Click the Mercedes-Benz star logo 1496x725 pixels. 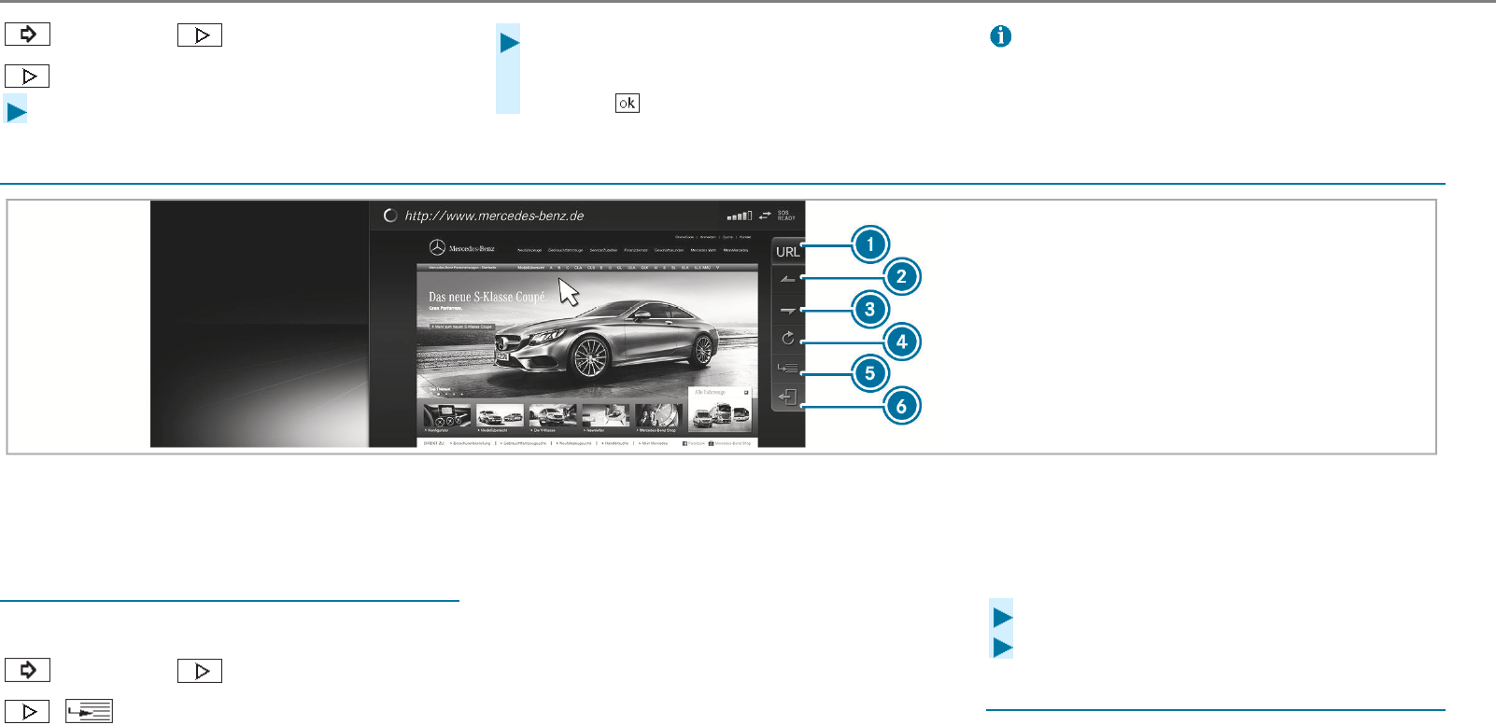pos(437,248)
